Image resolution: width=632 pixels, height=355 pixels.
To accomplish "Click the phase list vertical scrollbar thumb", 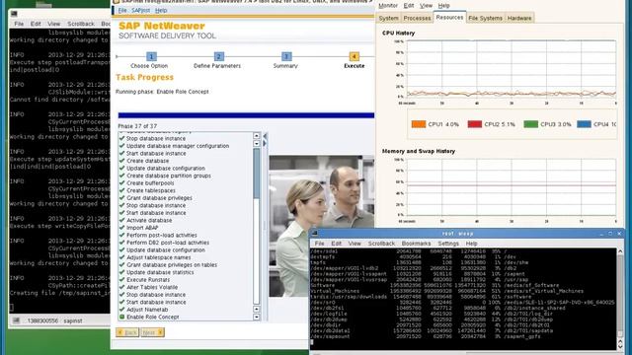I will click(257, 174).
